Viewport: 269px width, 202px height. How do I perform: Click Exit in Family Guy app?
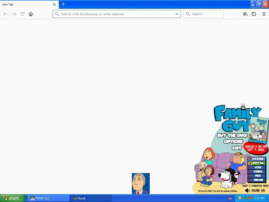click(237, 148)
